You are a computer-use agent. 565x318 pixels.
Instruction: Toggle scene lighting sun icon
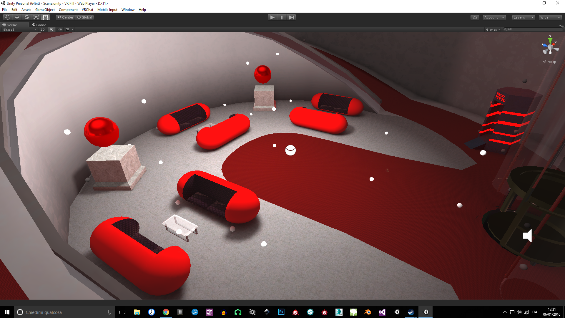pos(51,29)
